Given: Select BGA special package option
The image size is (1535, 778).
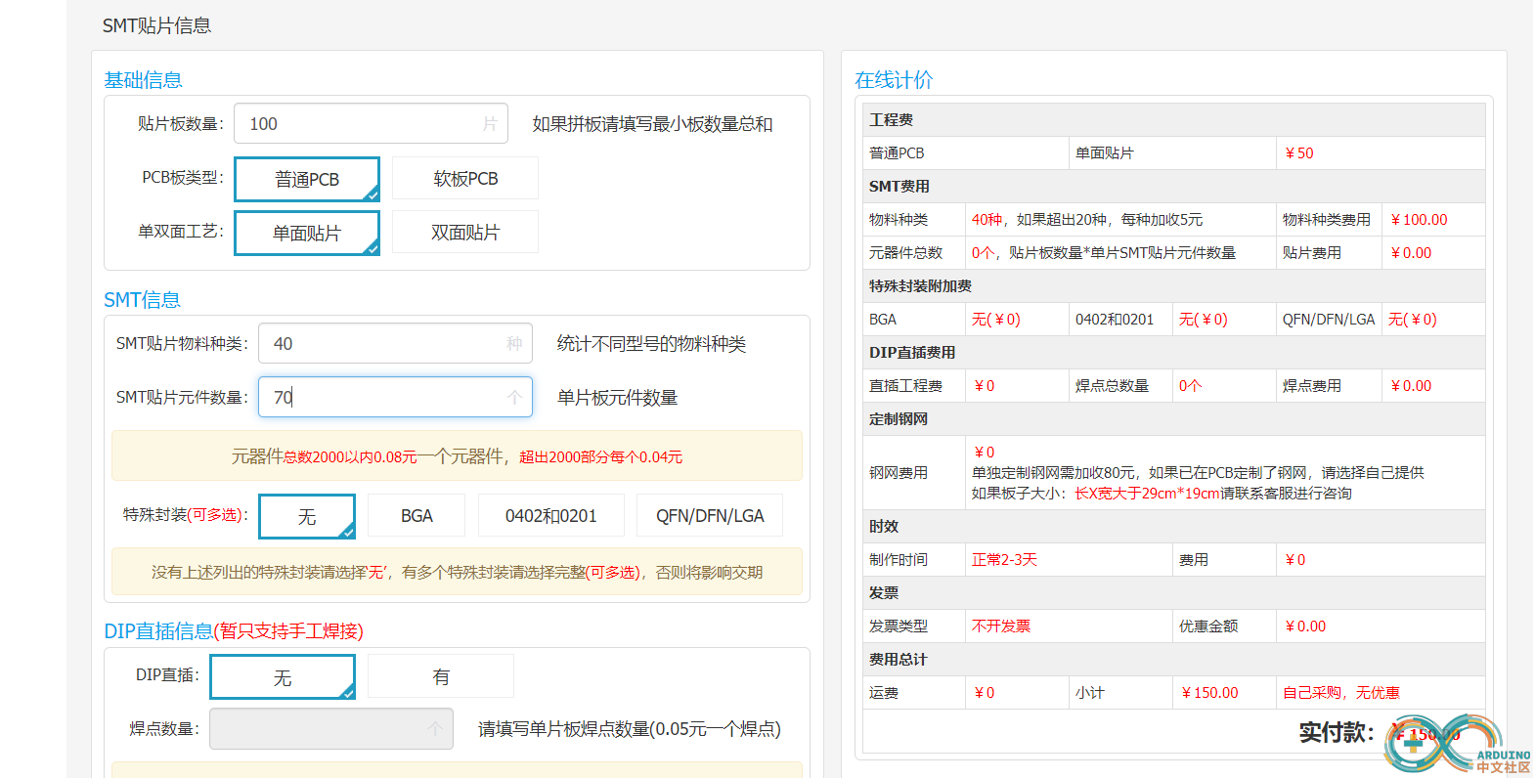Looking at the screenshot, I should (x=417, y=515).
